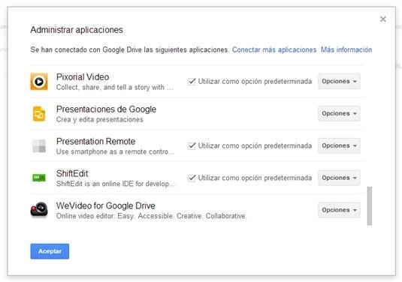Toggle default option checkbox for Presentation Remote
The width and height of the screenshot is (402, 282).
192,145
